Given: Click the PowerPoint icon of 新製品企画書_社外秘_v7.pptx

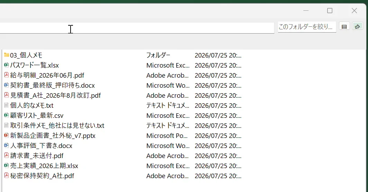Looking at the screenshot, I should 7,136.
